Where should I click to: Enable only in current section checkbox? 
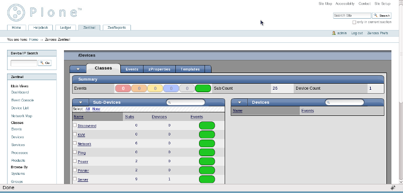pyautogui.click(x=354, y=22)
